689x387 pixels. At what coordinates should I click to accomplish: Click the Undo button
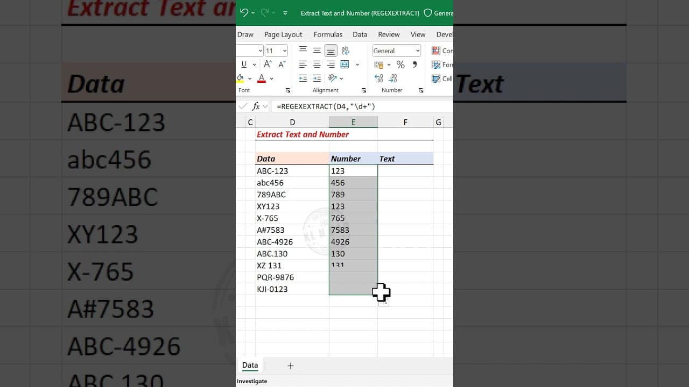coord(244,12)
